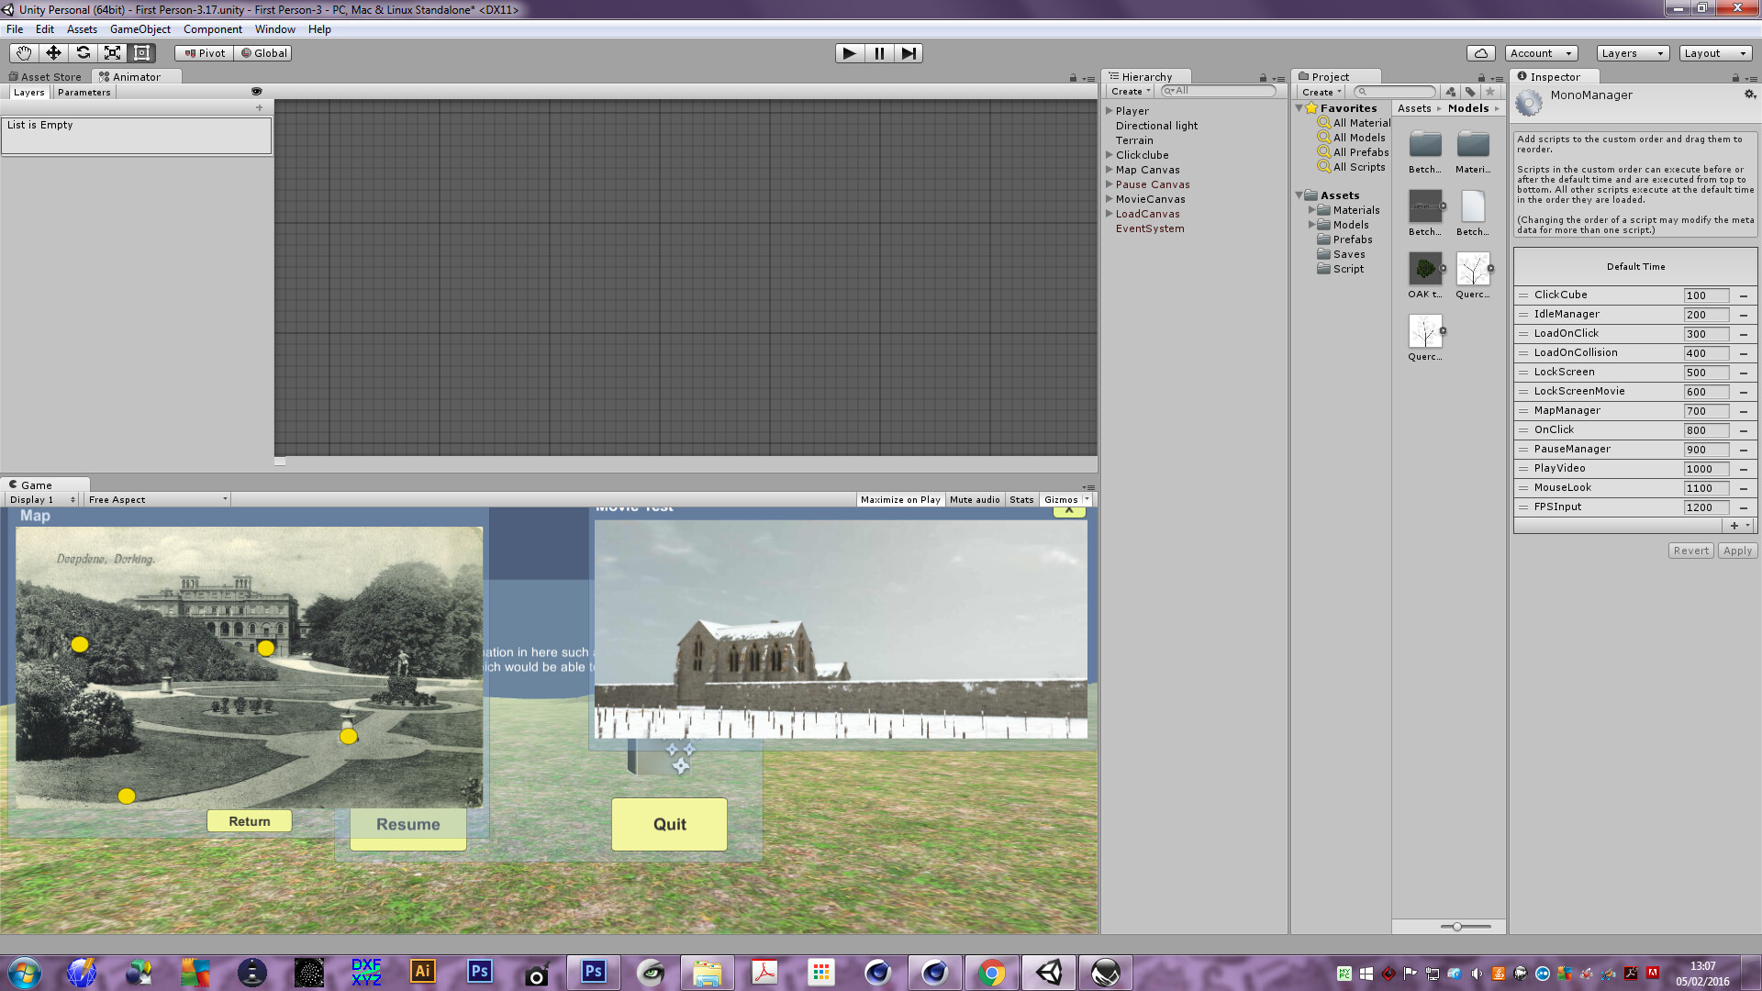The image size is (1762, 991).
Task: Select the Hand tool
Action: [22, 52]
